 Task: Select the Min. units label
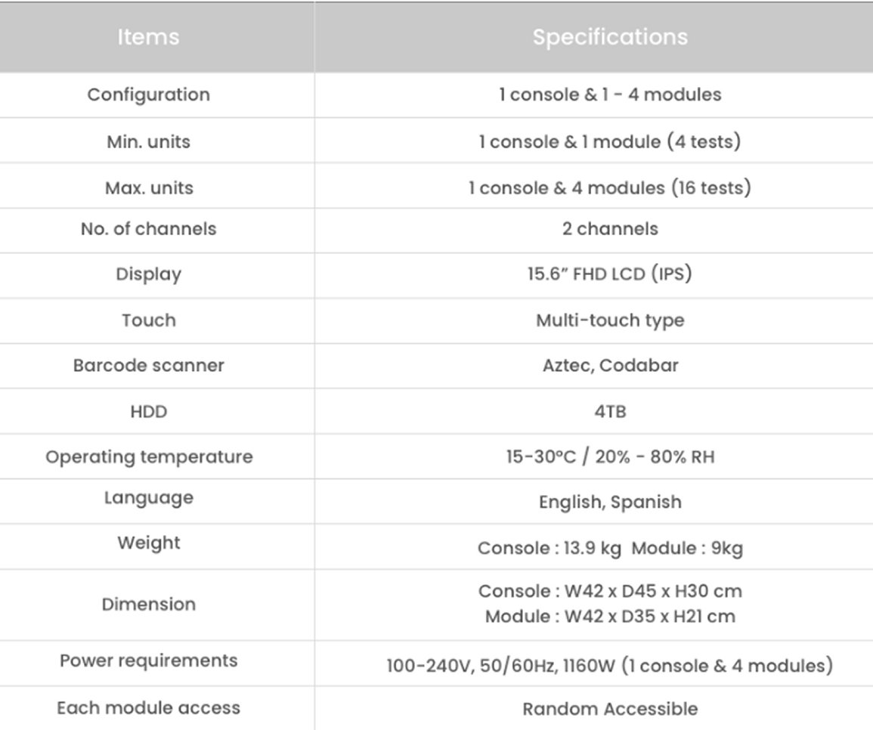coord(148,141)
